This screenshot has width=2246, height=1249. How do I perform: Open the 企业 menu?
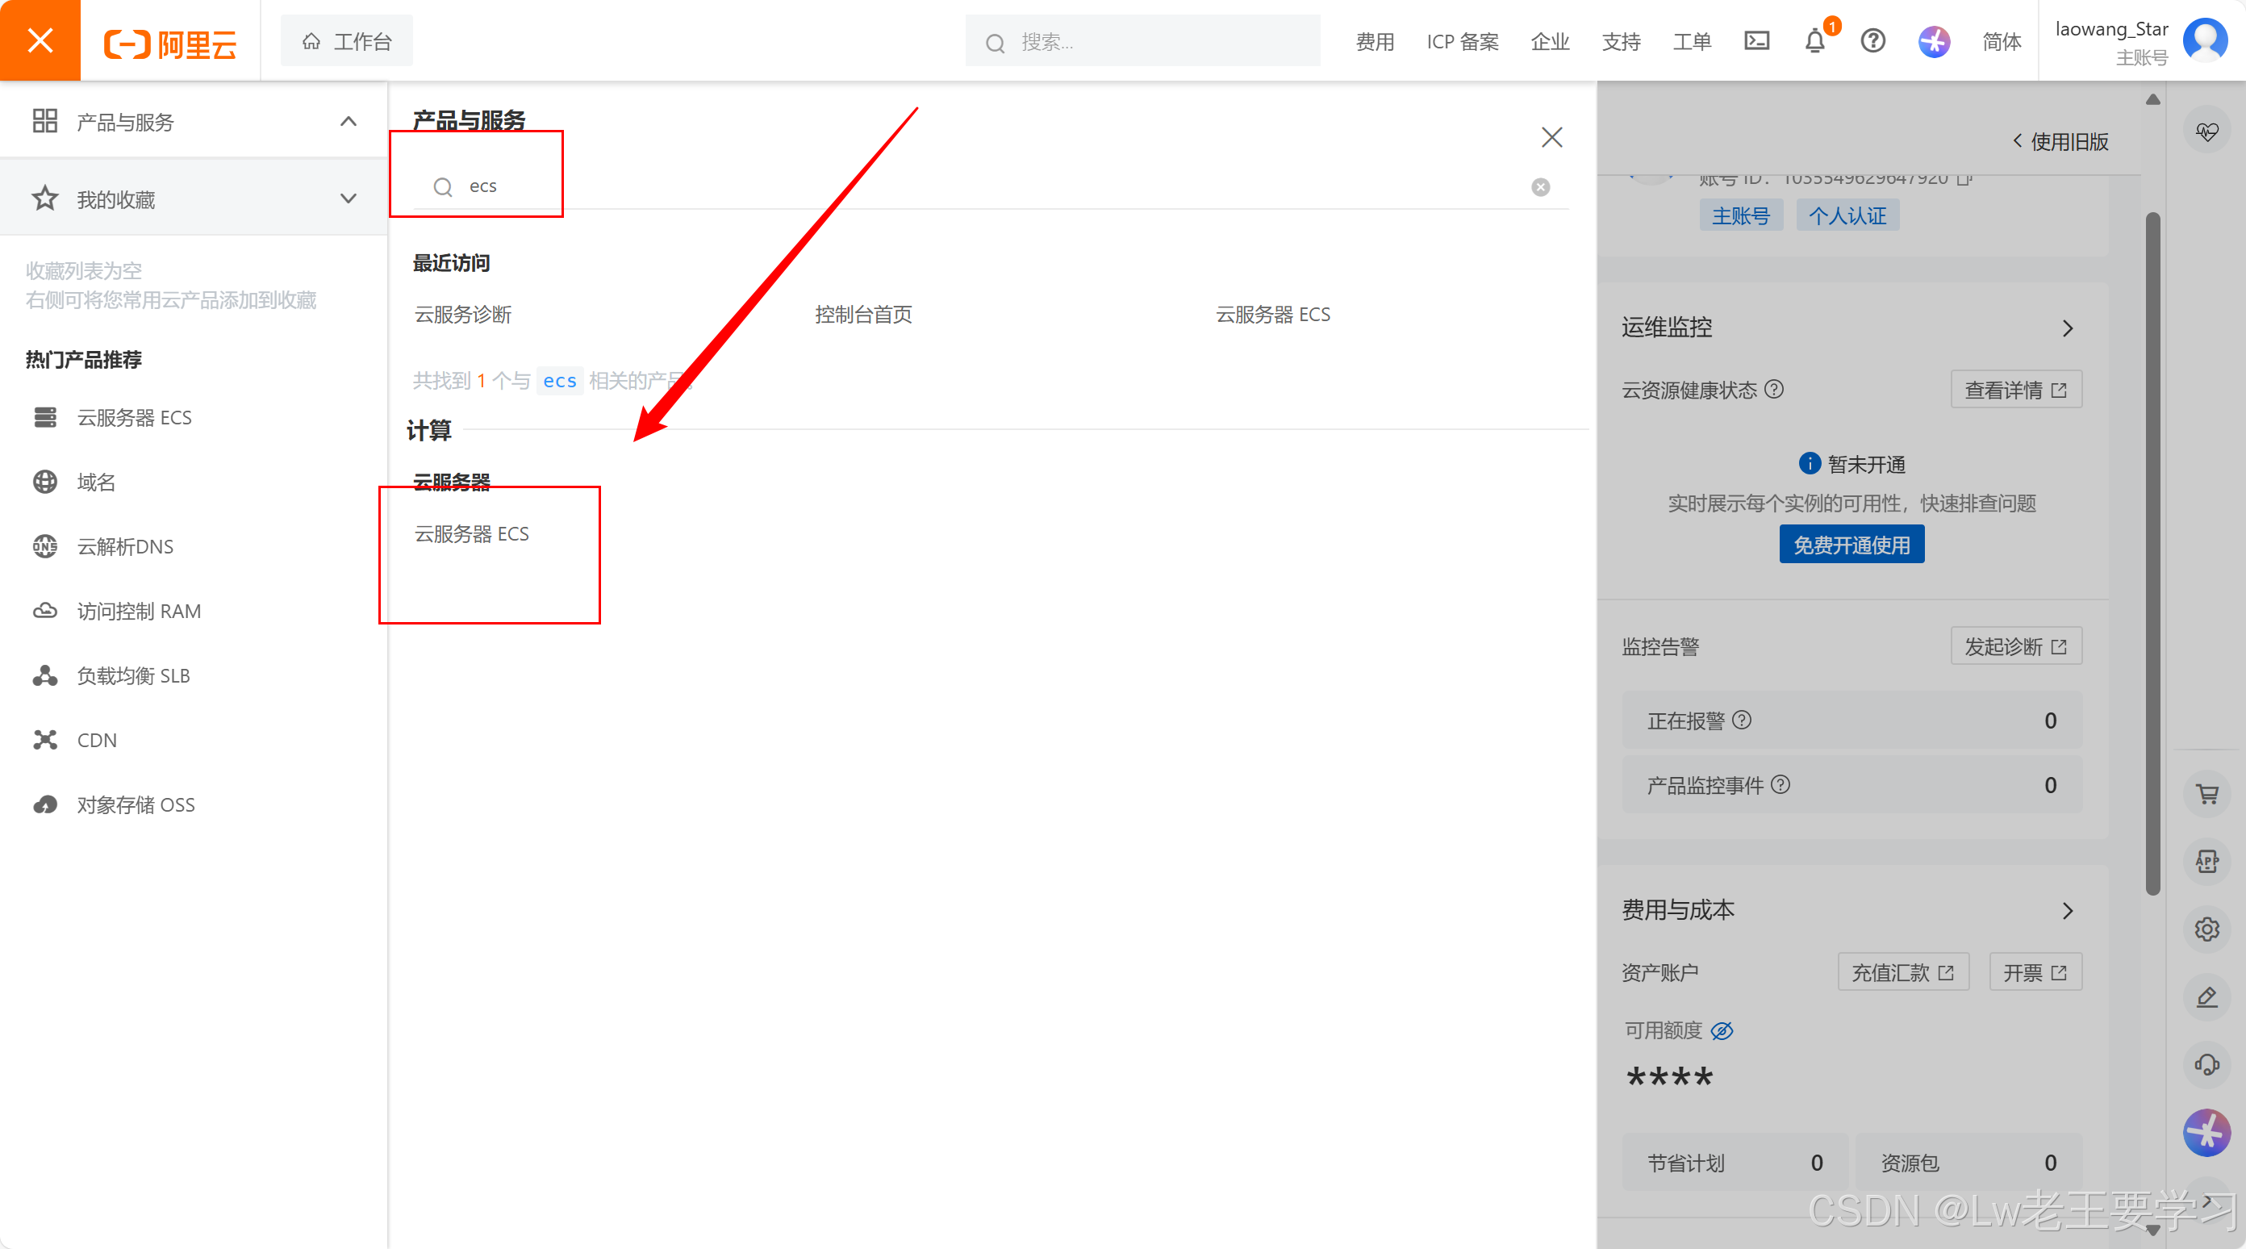(x=1549, y=41)
